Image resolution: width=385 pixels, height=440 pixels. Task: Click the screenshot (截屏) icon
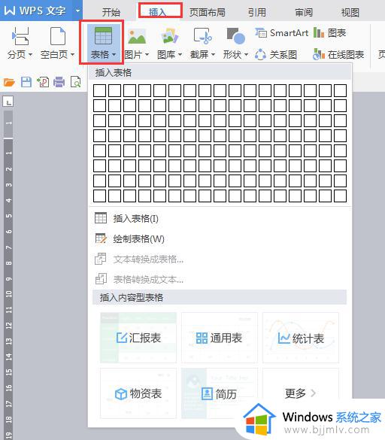[x=202, y=36]
